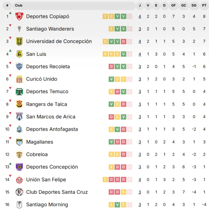Expand Deportes Copiapó recent form arrow
The width and height of the screenshot is (209, 211).
(x=130, y=16)
